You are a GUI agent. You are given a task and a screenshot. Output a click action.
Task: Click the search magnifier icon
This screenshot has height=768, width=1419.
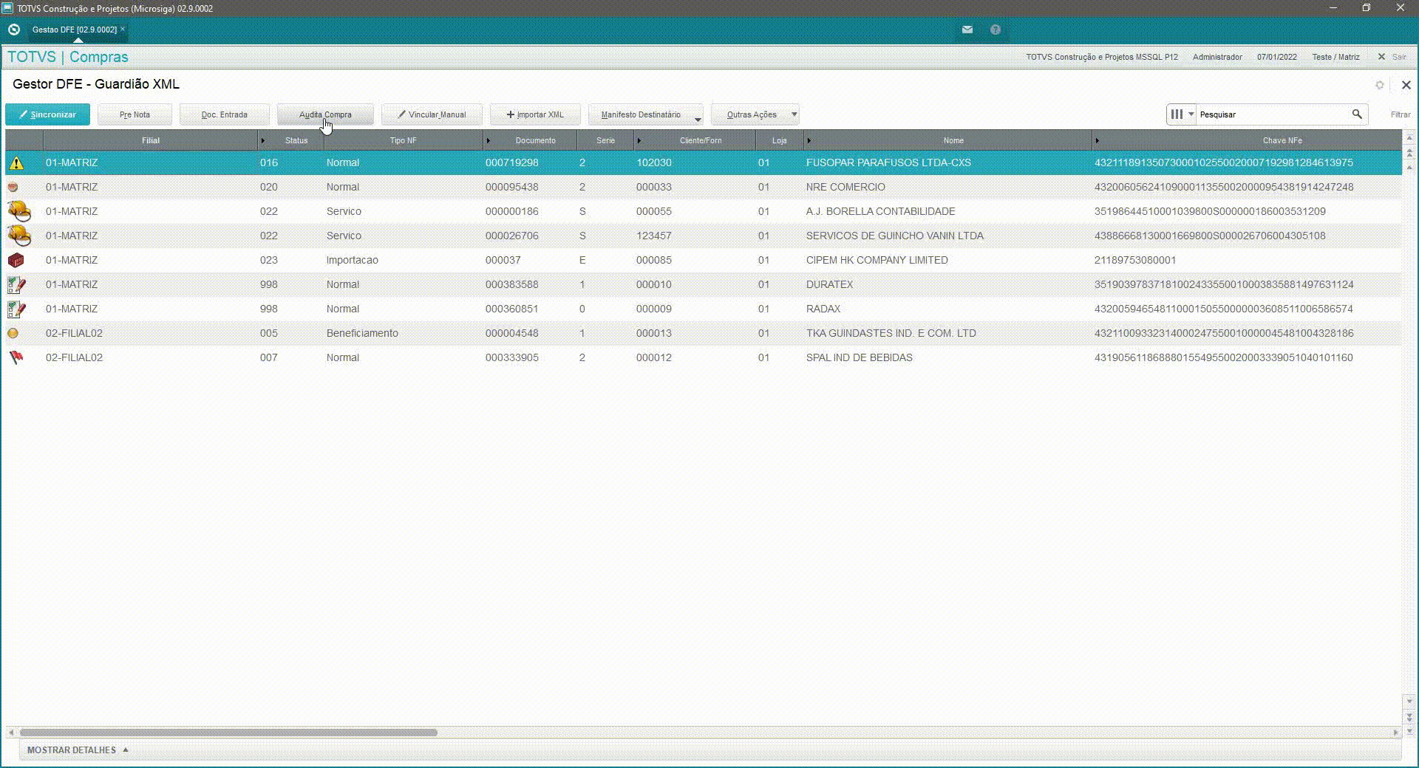pyautogui.click(x=1357, y=114)
